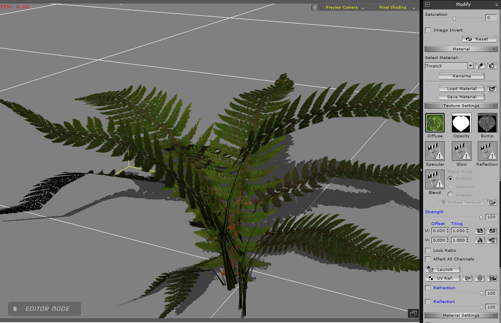The height and width of the screenshot is (323, 501).
Task: Select the Diffuse texture channel thumbnail
Action: coord(435,123)
